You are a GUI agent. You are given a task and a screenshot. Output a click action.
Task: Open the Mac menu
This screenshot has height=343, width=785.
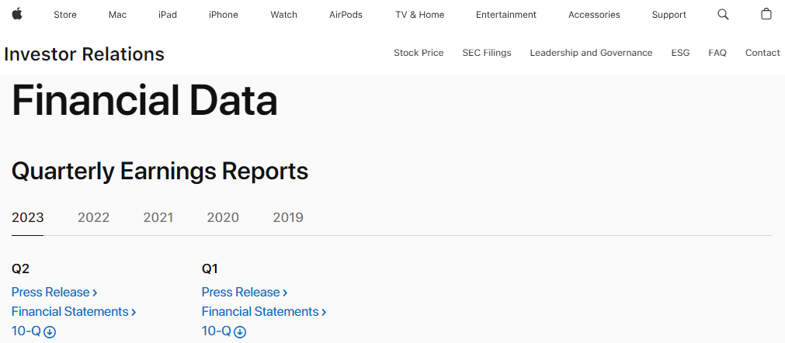point(118,15)
